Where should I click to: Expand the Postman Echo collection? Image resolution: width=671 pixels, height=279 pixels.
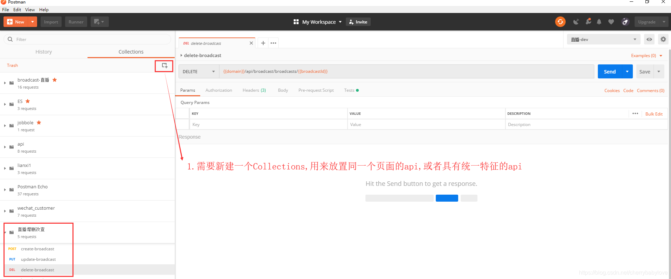tap(5, 190)
